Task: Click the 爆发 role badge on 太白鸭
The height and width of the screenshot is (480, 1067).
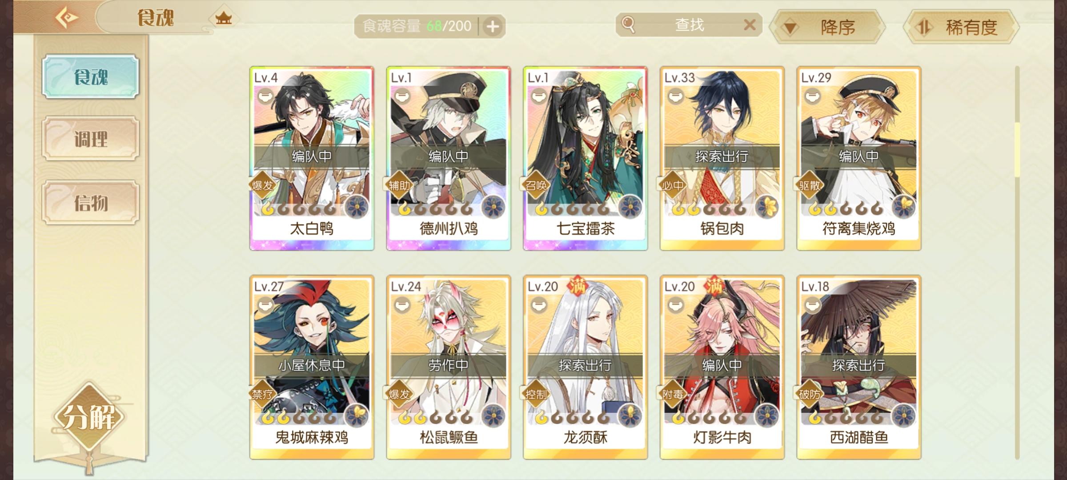Action: point(262,185)
